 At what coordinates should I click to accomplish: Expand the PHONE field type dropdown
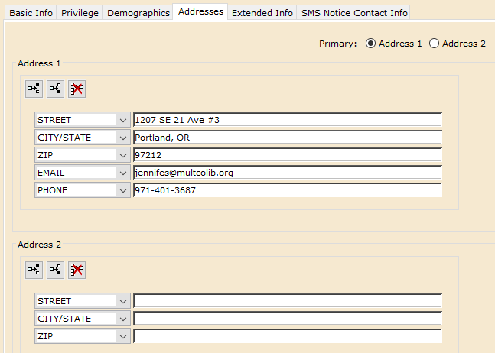pos(122,190)
